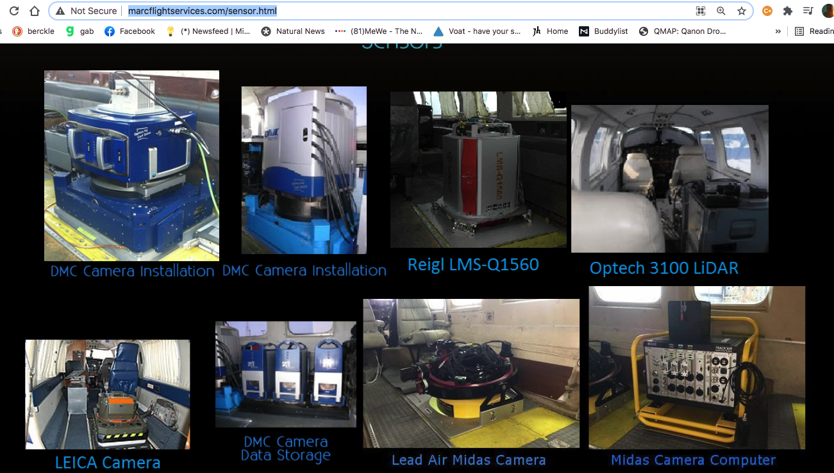Click the Natural News favicon

pyautogui.click(x=266, y=31)
